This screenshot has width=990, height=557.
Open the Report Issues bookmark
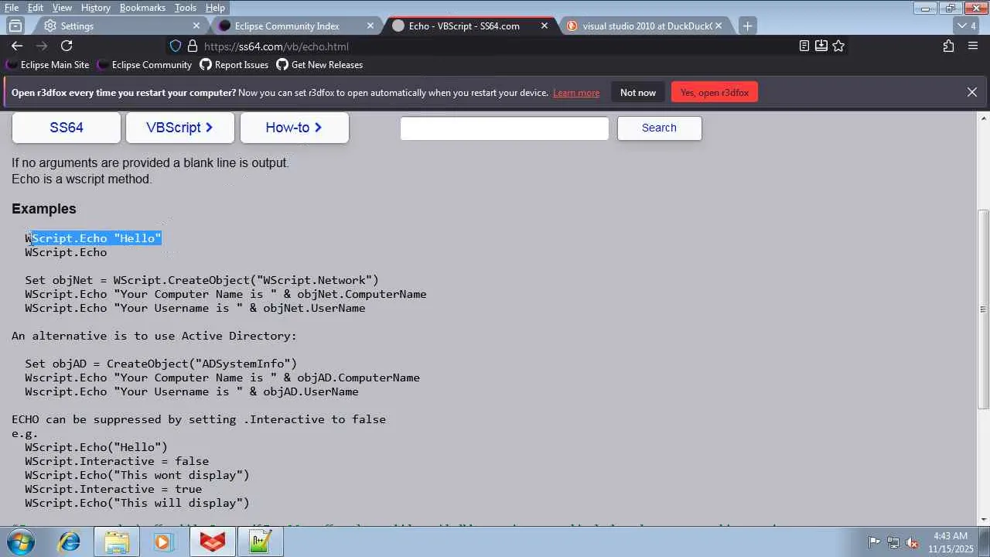[x=234, y=65]
